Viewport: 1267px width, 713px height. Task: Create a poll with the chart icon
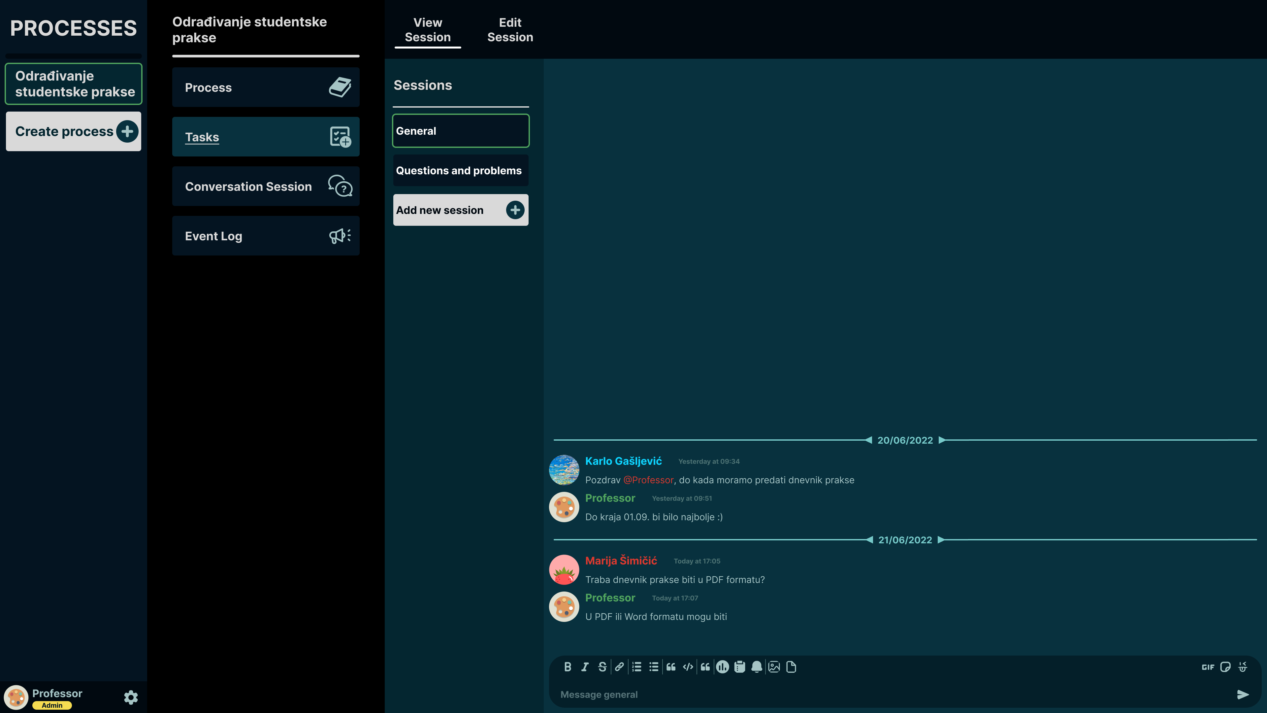pyautogui.click(x=723, y=667)
